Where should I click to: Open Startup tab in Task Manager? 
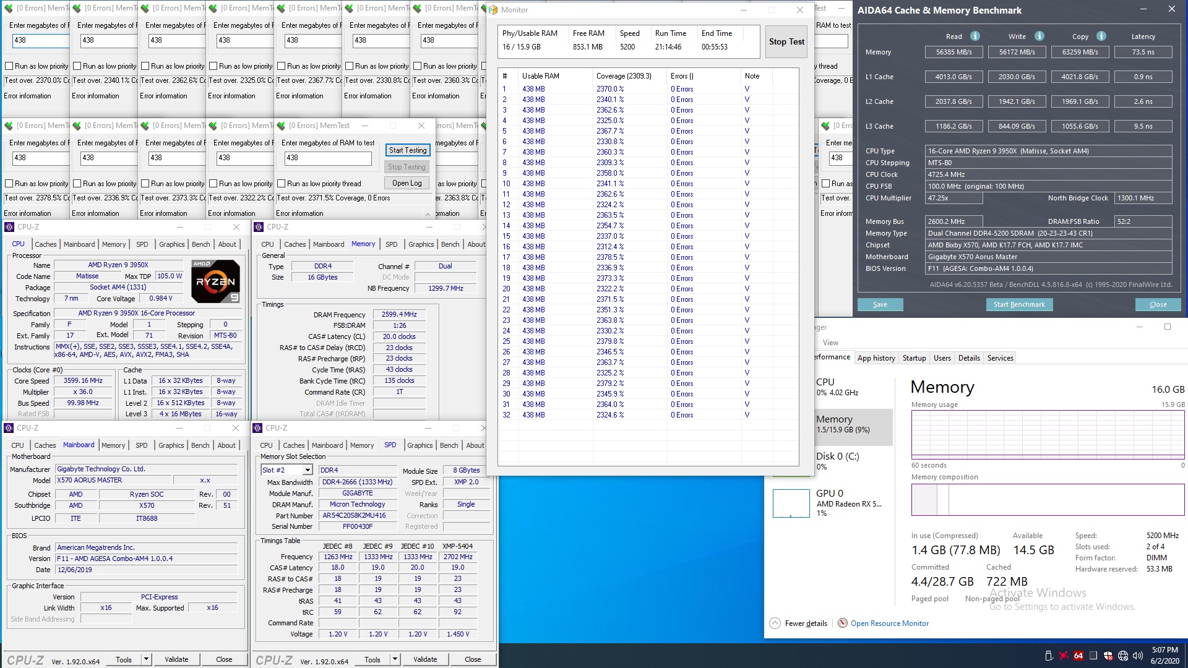pyautogui.click(x=914, y=358)
